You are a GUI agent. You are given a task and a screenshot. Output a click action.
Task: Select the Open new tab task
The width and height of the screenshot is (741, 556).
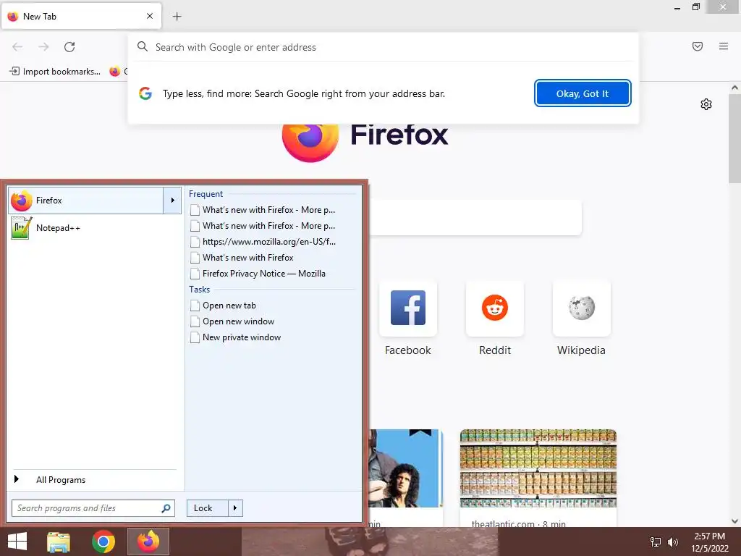point(223,306)
